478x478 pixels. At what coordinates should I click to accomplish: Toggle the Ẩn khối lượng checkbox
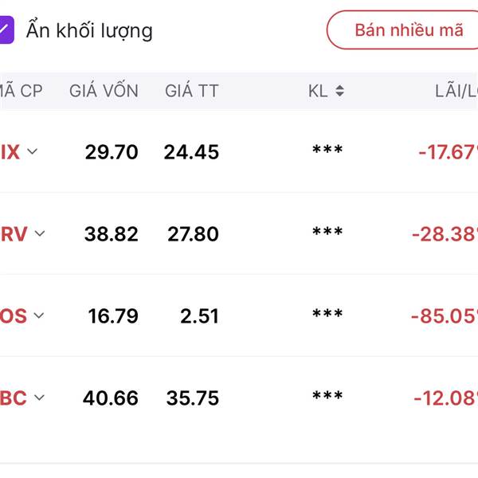6,31
